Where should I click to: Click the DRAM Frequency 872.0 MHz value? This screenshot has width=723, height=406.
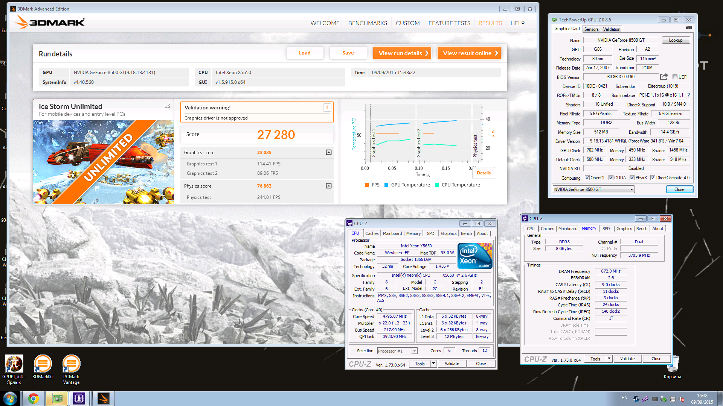(x=610, y=271)
